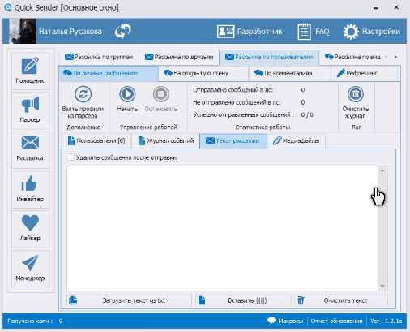Open Настройки gear settings
The image size is (410, 332).
coord(372,32)
